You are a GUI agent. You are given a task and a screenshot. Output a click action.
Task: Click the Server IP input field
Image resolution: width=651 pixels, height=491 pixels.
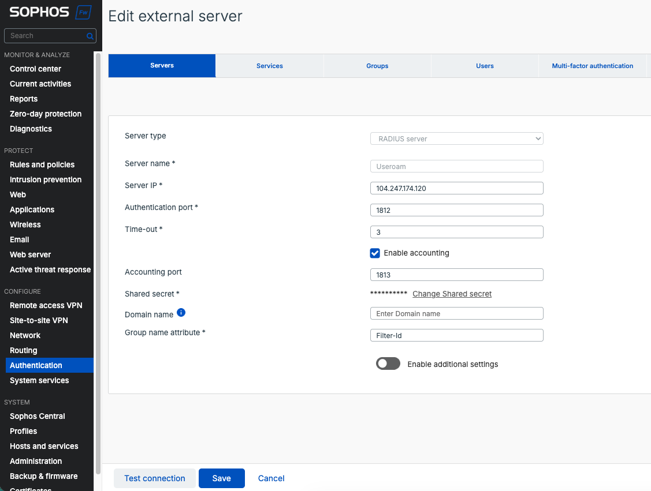pyautogui.click(x=457, y=188)
